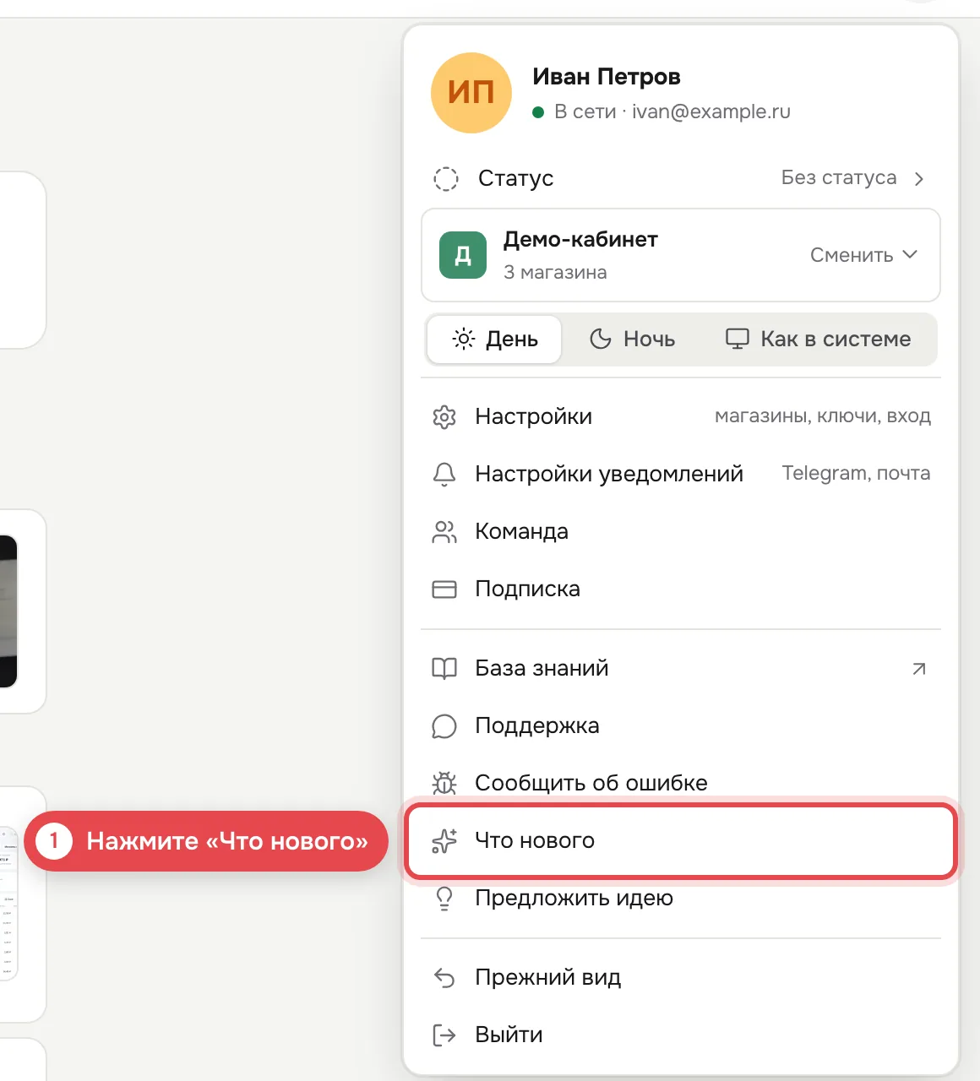Open the База знаний link

(x=681, y=668)
